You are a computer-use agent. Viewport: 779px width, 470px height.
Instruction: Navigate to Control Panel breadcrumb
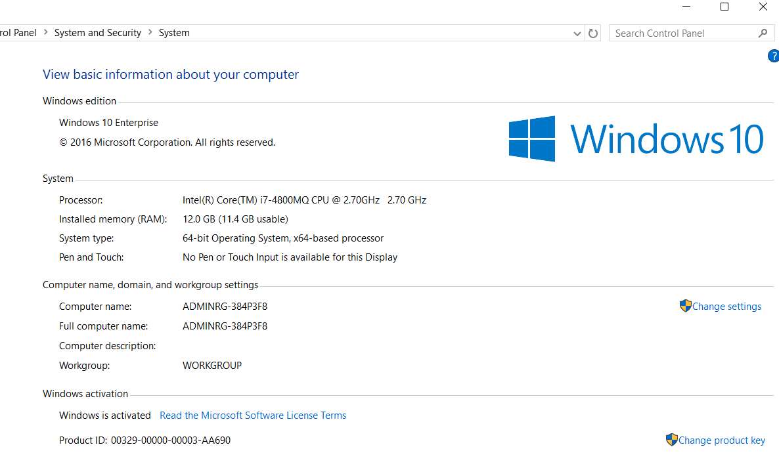point(17,33)
